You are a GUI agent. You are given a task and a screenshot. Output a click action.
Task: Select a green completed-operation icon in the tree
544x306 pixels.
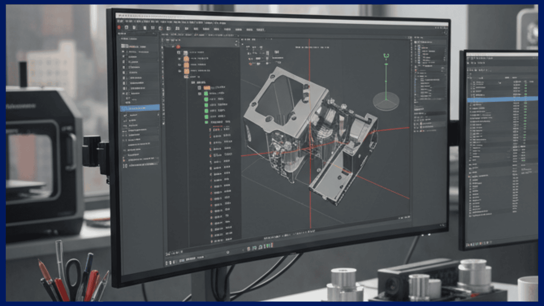coord(206,99)
